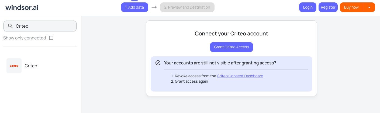Switch to the 1. Add data step

(x=134, y=7)
